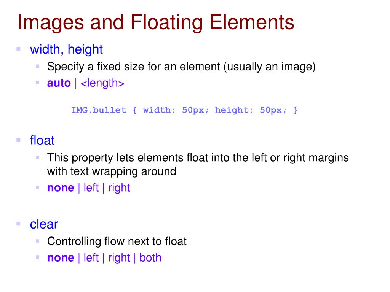
Task: Select the 'width, height' heading
Action: point(66,49)
